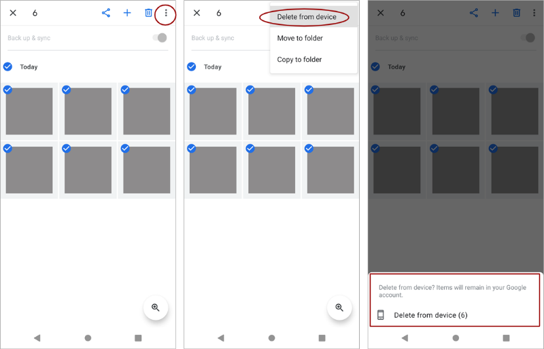The height and width of the screenshot is (349, 544).
Task: Uncheck the Today checkbox on middle screen
Action: pos(192,67)
